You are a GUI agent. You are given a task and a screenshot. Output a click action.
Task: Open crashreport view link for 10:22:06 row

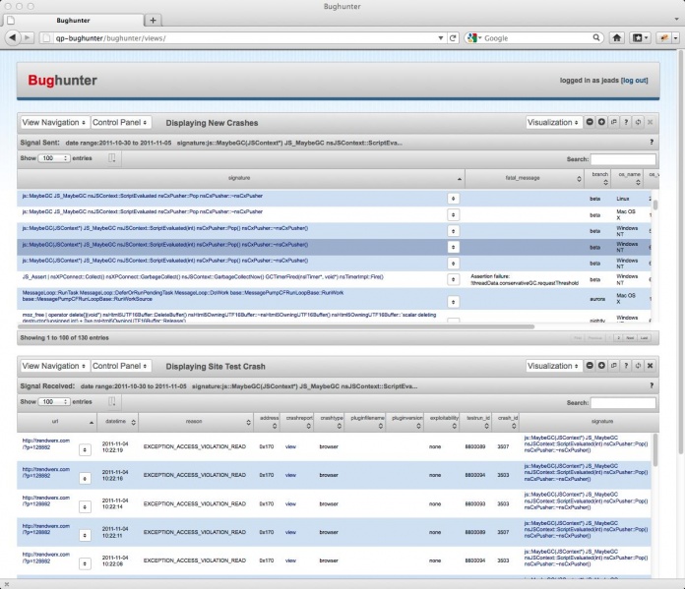pyautogui.click(x=290, y=560)
